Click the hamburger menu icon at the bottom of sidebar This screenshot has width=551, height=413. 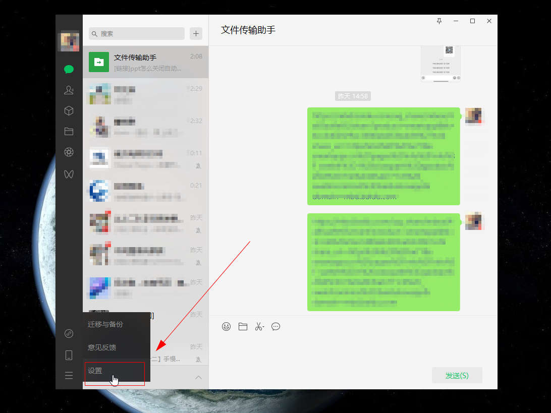pos(69,376)
